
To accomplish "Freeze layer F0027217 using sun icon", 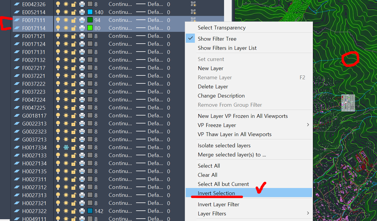I will (66, 68).
